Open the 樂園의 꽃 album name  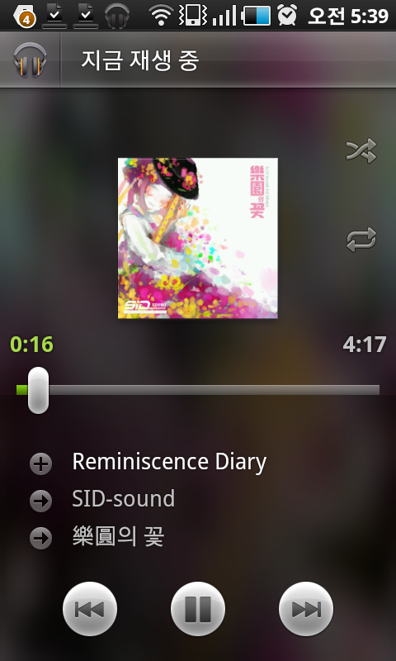click(118, 536)
